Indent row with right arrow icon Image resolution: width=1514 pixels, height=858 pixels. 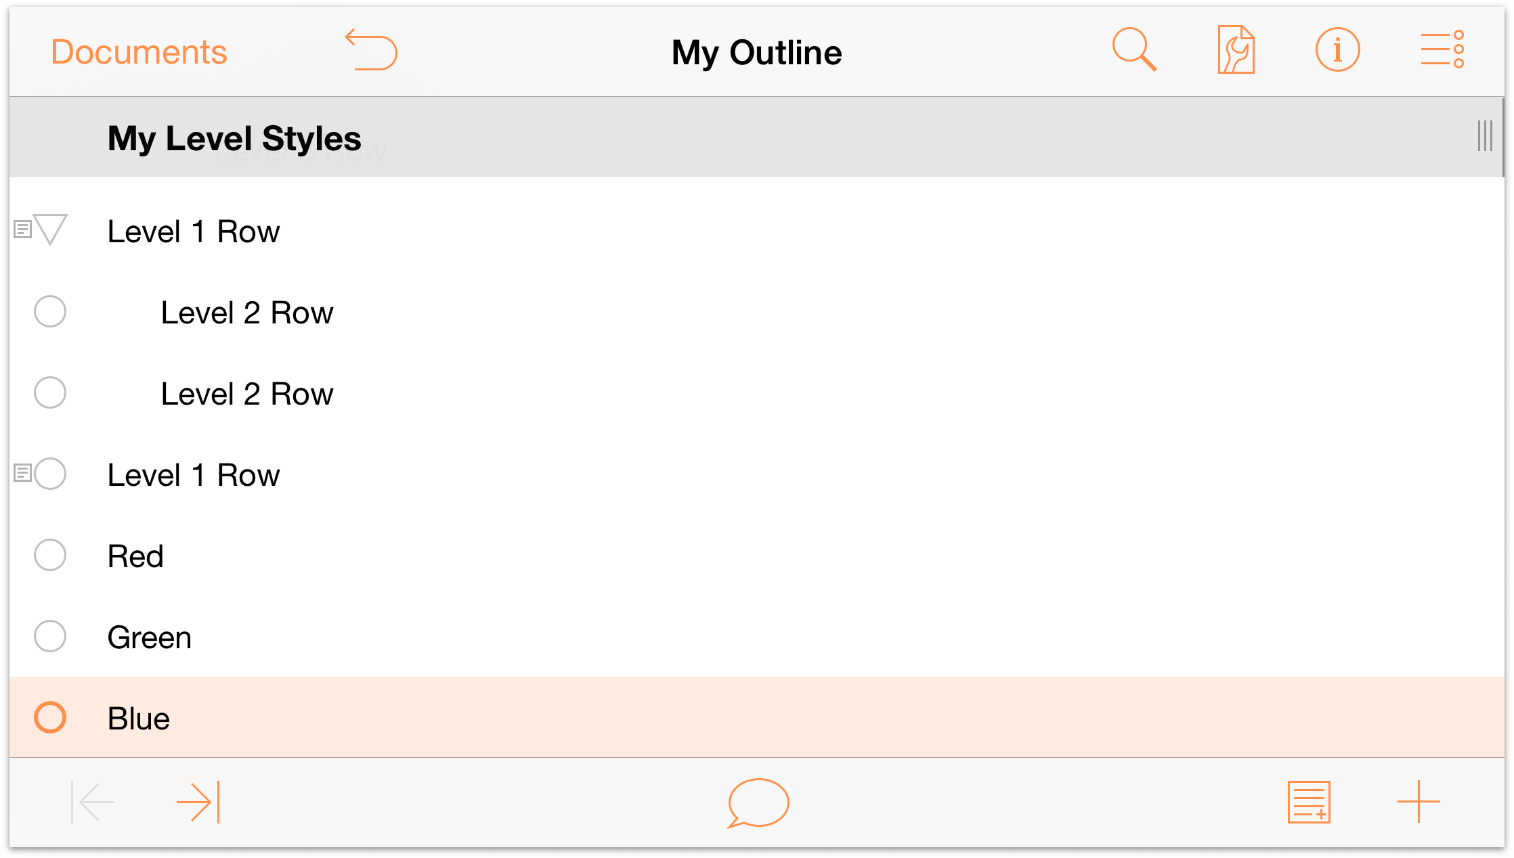(198, 802)
